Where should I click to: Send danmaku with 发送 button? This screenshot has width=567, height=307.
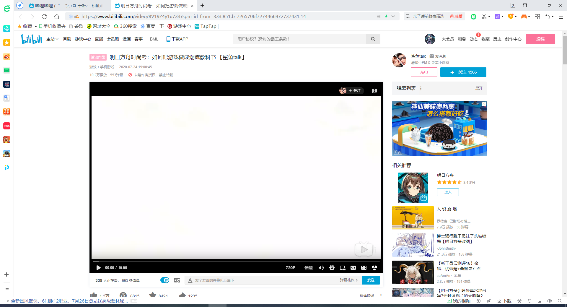click(x=371, y=280)
